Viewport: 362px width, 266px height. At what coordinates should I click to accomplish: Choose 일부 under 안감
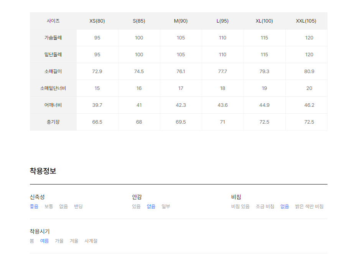click(166, 207)
